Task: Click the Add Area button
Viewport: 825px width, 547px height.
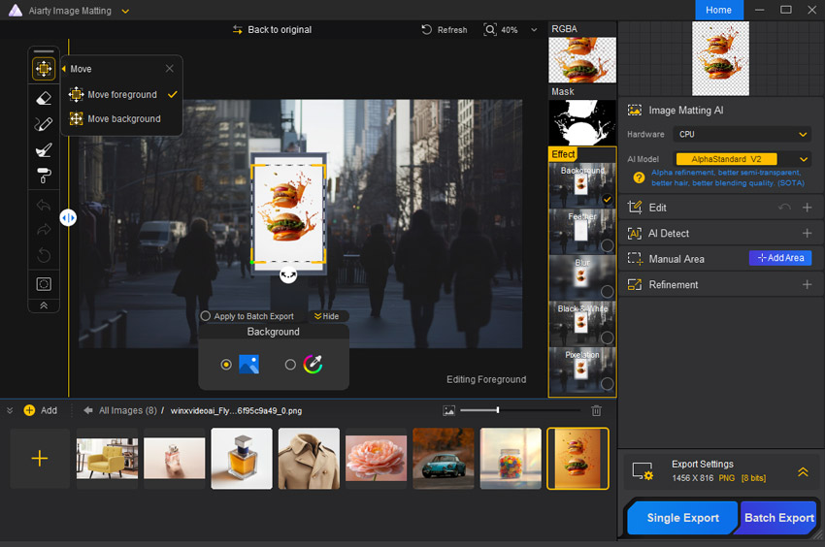Action: coord(780,258)
